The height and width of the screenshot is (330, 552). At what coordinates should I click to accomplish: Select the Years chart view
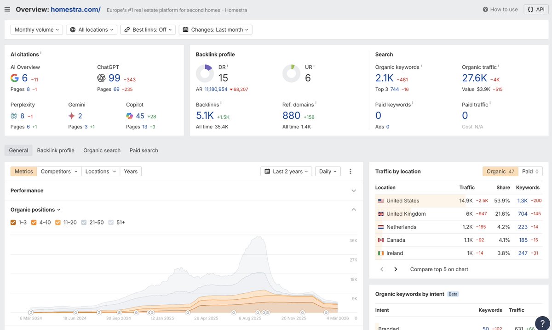[131, 171]
